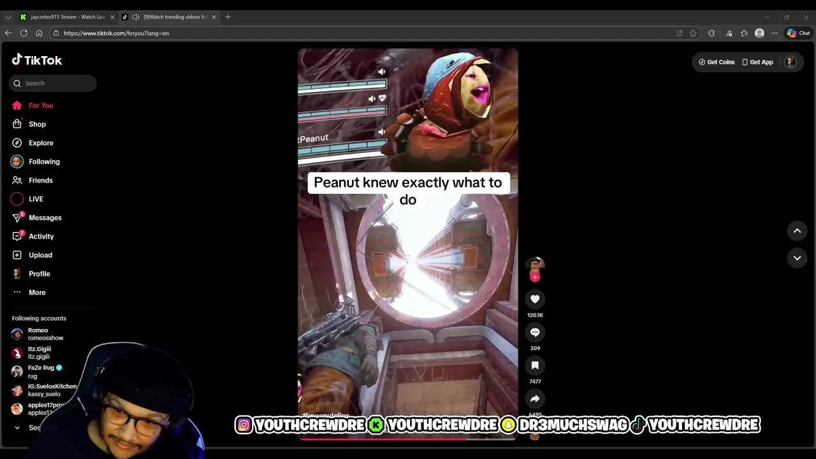Open browser extensions menu
This screenshot has width=816, height=459.
tap(711, 33)
